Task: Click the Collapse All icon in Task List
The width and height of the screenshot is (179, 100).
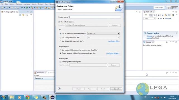Action: 169,15
